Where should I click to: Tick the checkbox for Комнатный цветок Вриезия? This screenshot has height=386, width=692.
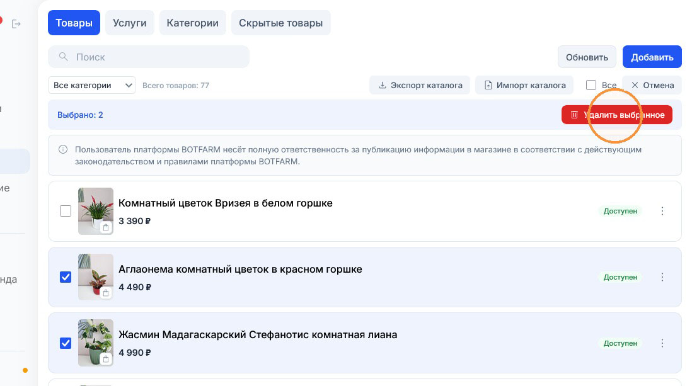click(66, 211)
